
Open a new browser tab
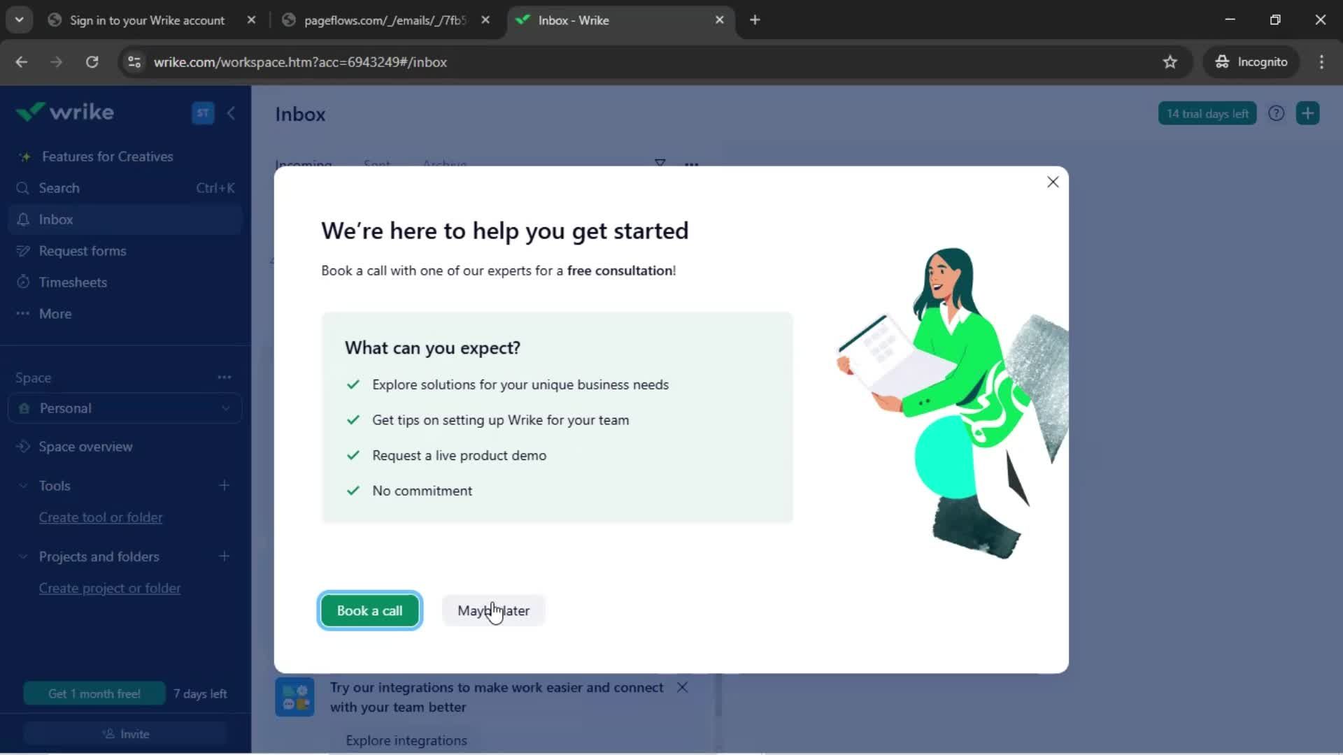755,20
